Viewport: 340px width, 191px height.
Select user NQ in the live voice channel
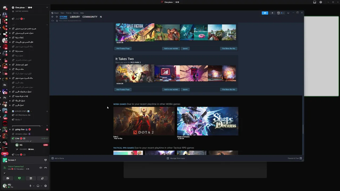point(21,145)
